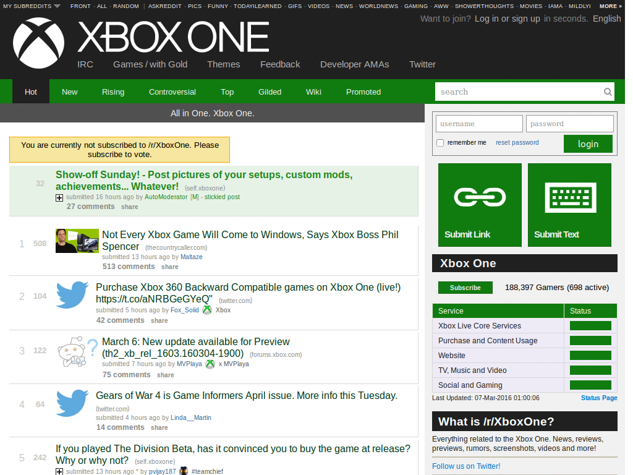This screenshot has width=633, height=475.
Task: Click TV, Music and Video service row
Action: pyautogui.click(x=524, y=370)
